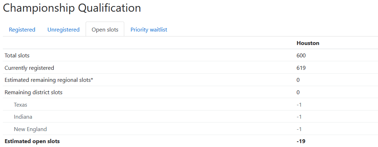This screenshot has height=147, width=378.
Task: Select the Estimated remaining regional slots label
Action: (49, 80)
